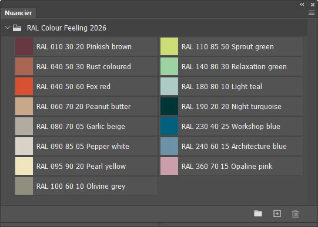Pick the Relaxation green color swatch
318x227 pixels.
[169, 66]
